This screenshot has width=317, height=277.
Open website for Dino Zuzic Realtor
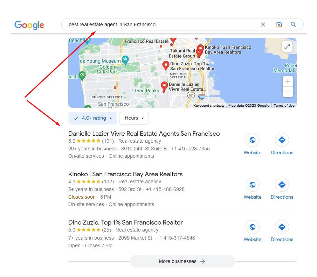(252, 231)
